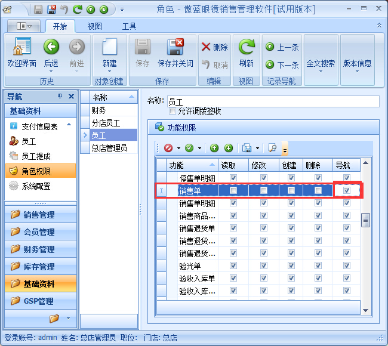This screenshot has width=388, height=346.
Task: Click the permissions table scrollbar thumb
Action: [365, 220]
